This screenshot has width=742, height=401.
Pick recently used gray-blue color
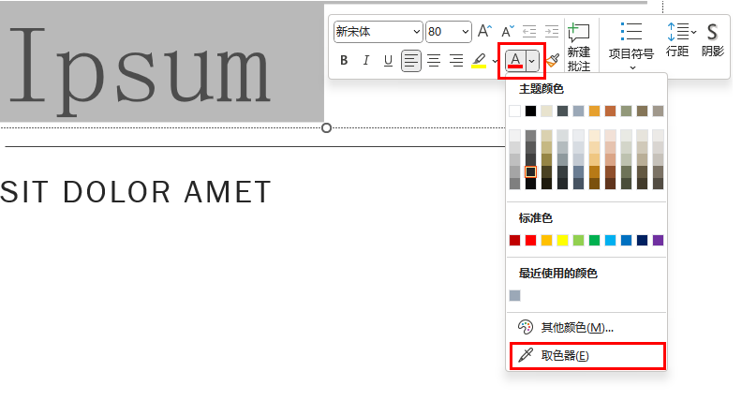pyautogui.click(x=515, y=295)
